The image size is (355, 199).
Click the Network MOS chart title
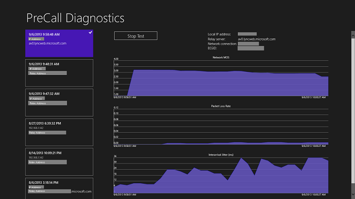tap(221, 57)
